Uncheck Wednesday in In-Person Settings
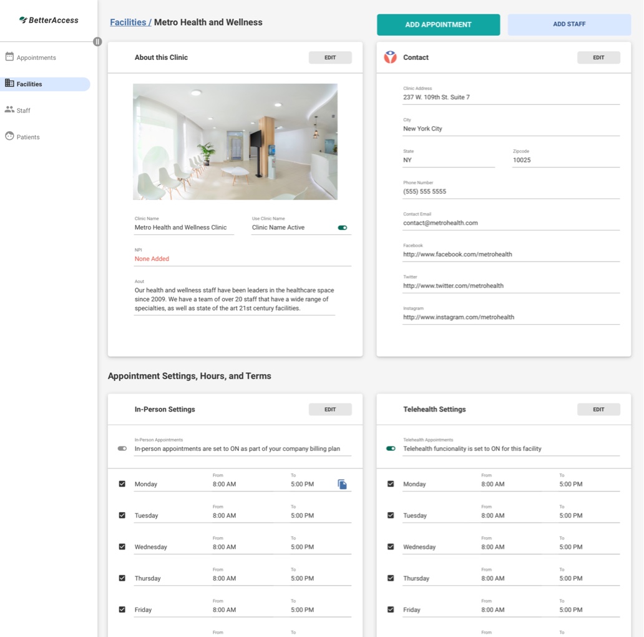Image resolution: width=644 pixels, height=637 pixels. (x=122, y=546)
